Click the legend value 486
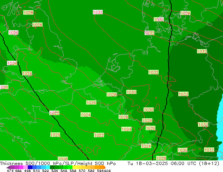This screenshot has height=172, width=223. [19, 171]
